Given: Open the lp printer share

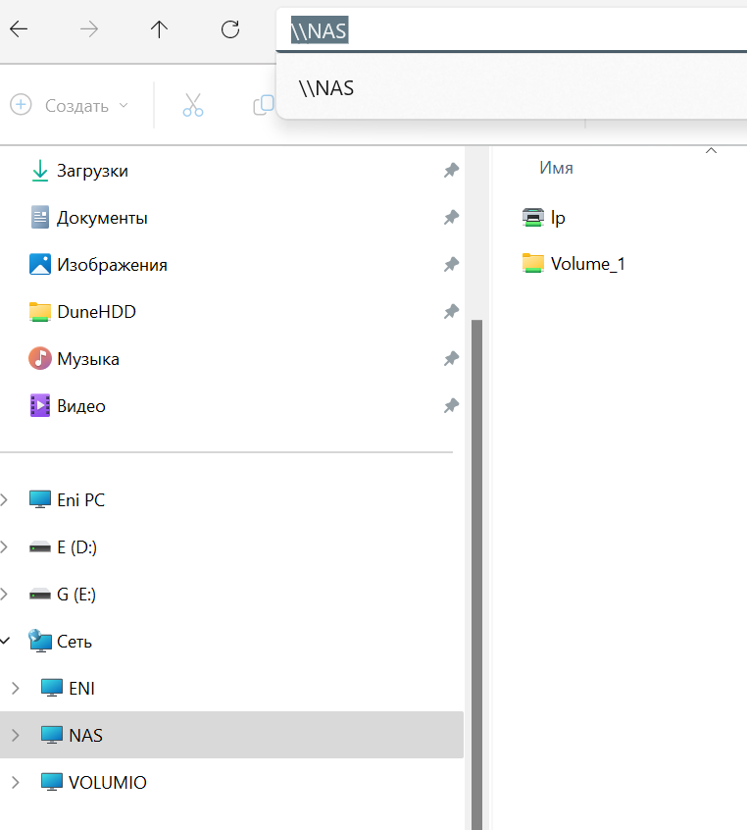Looking at the screenshot, I should click(557, 218).
